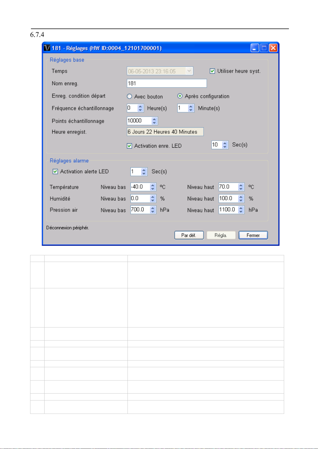This screenshot has width=318, height=449.
Task: Click the 'Régla.' button
Action: [x=221, y=235]
